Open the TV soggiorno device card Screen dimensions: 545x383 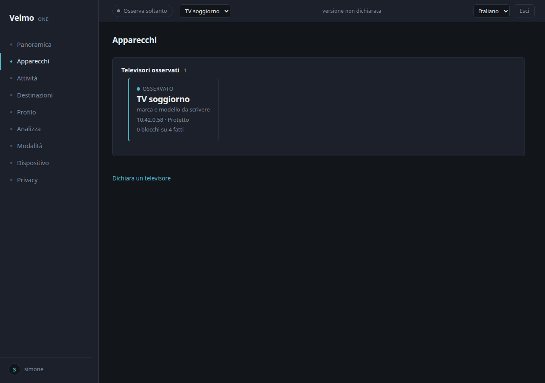173,109
